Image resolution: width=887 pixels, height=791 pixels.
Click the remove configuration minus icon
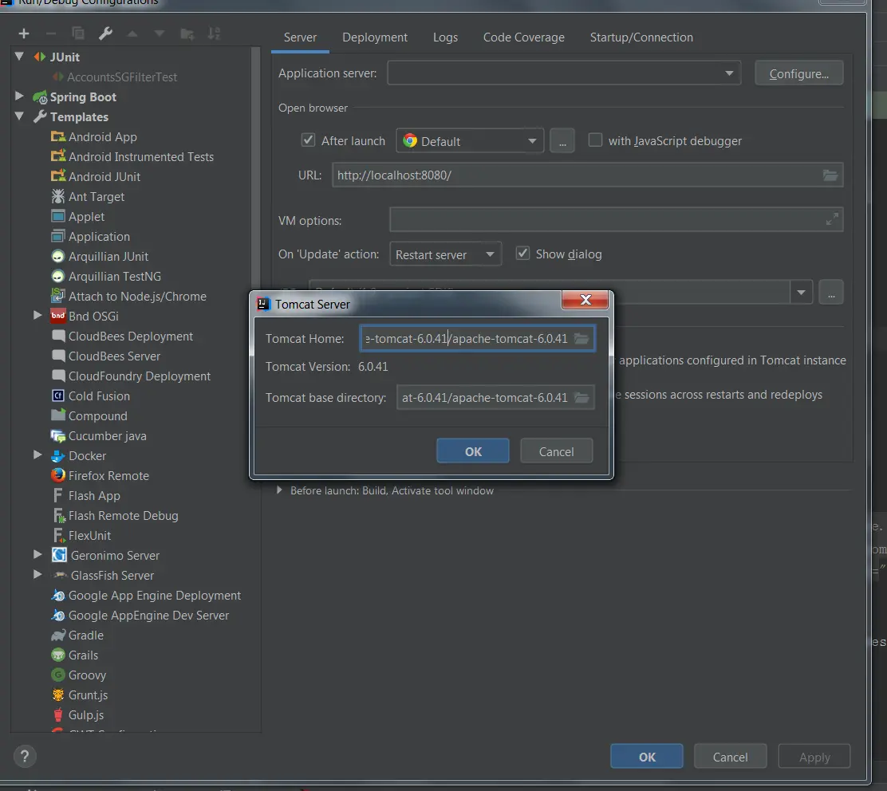51,34
